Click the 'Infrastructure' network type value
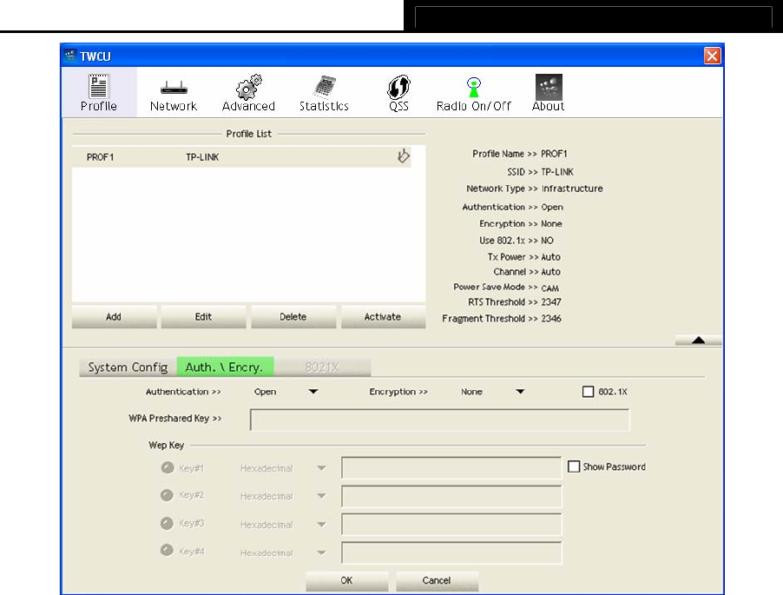Viewport: 783px width, 595px height. click(x=572, y=188)
